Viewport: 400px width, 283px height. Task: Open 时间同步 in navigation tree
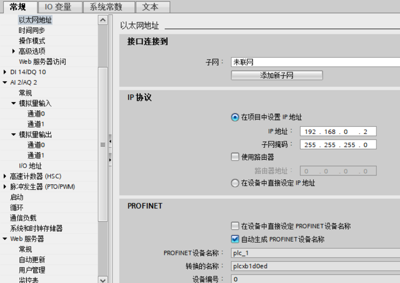tap(32, 31)
